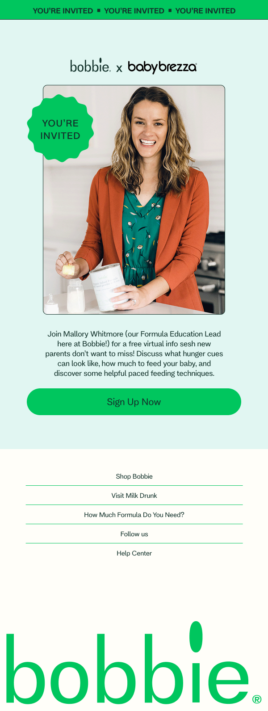Click the registered trademark symbol beside footer logo

click(257, 699)
